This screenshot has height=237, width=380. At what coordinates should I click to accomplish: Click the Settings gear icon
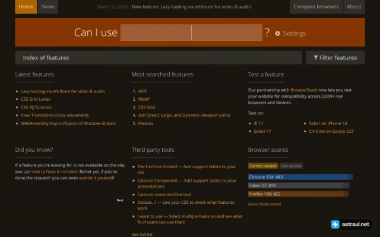277,33
